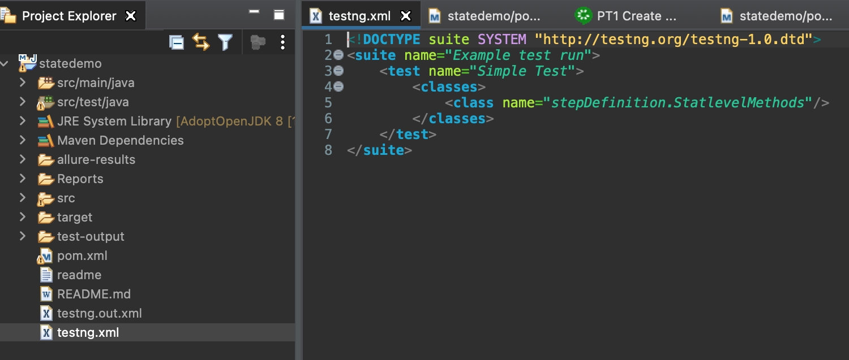Fold the test element at line 3
849x360 pixels.
point(338,71)
